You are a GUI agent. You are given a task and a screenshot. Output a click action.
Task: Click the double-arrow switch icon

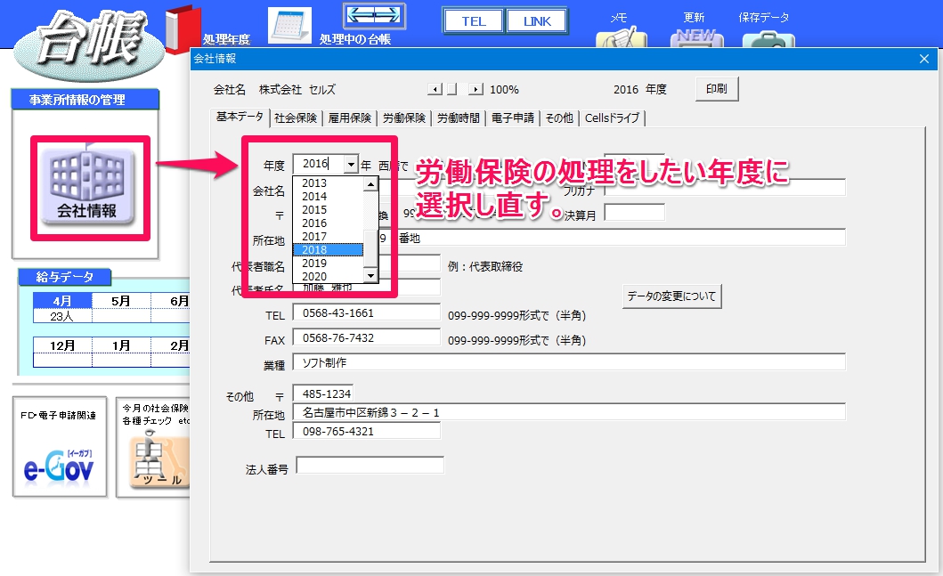(374, 16)
